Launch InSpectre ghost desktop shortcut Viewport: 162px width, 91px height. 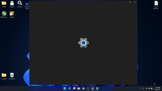point(12,4)
